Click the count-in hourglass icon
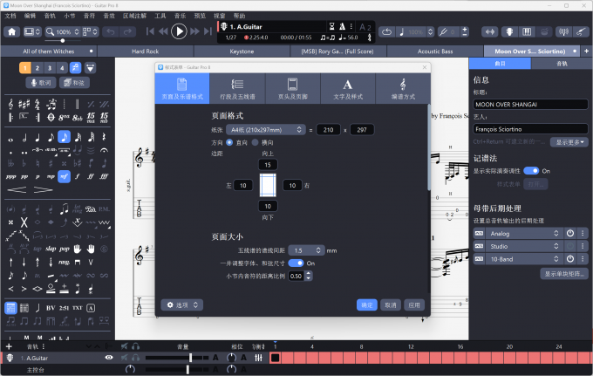This screenshot has height=376, width=593. [331, 26]
